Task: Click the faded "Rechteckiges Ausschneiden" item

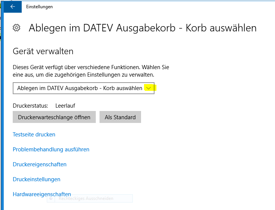Action: coord(86,198)
